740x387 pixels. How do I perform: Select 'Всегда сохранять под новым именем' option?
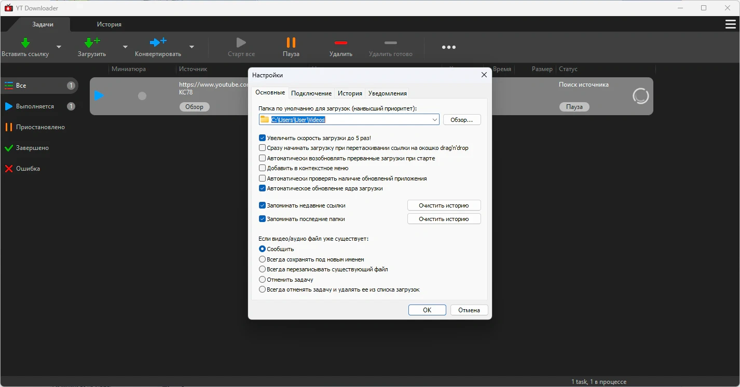click(x=263, y=259)
